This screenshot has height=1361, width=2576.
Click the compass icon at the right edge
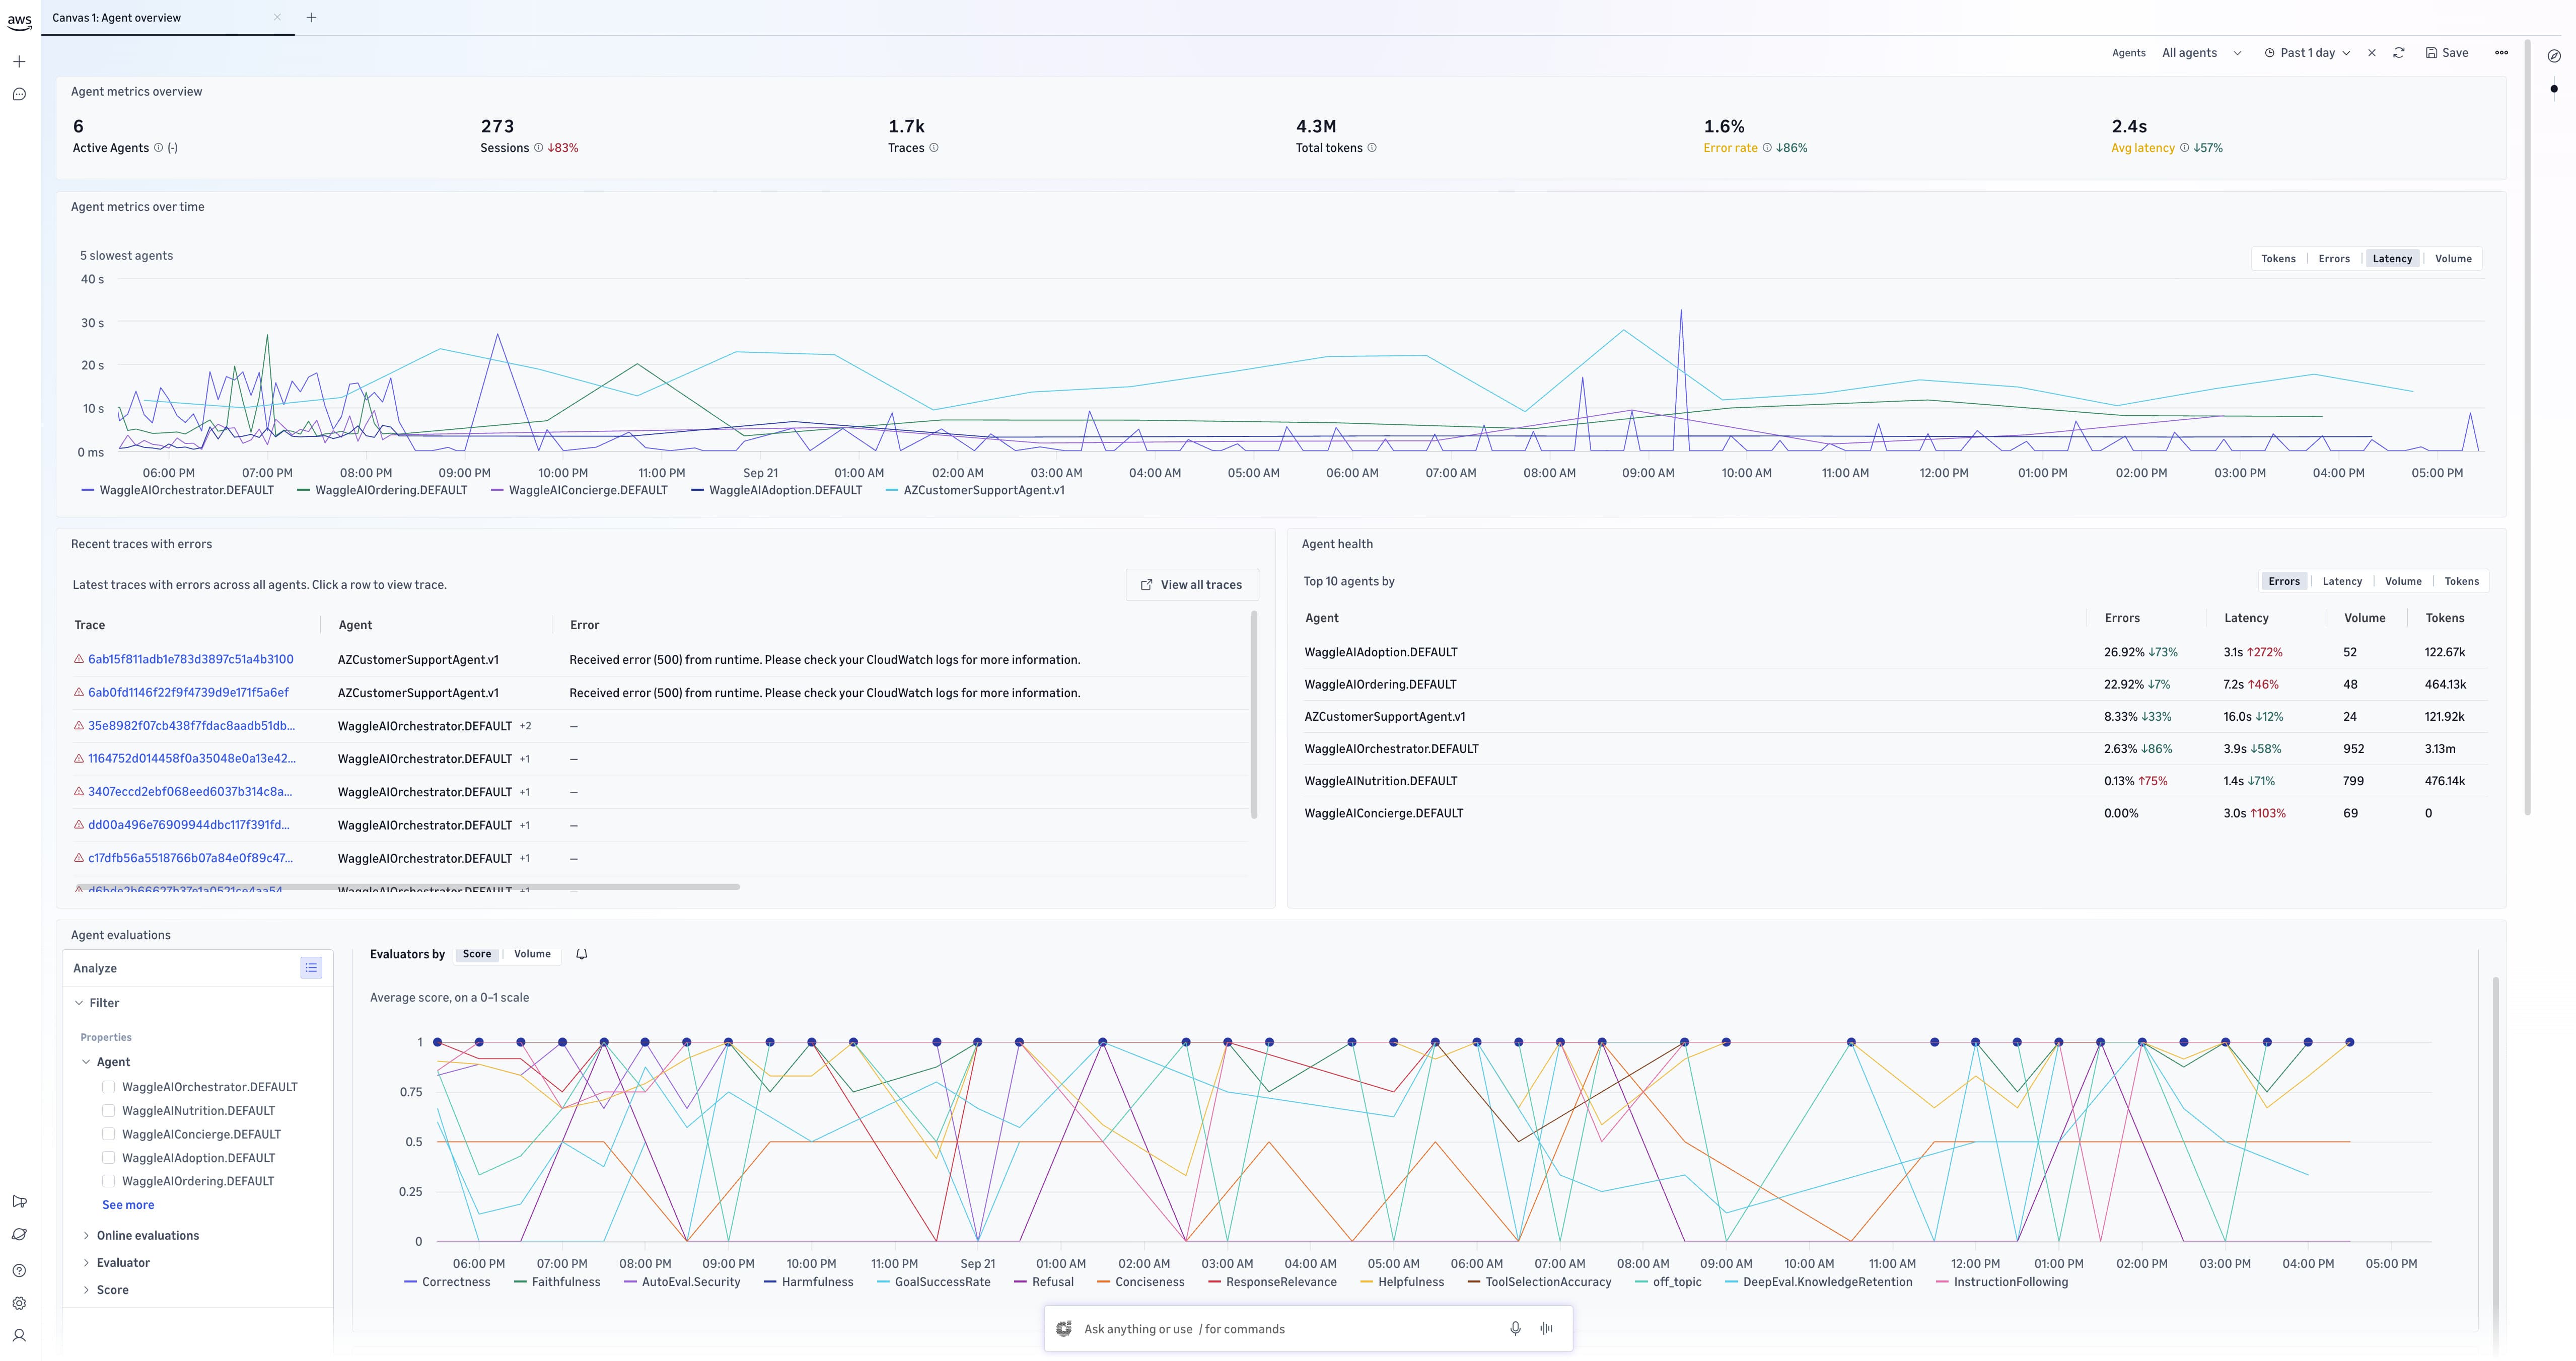[x=2554, y=56]
